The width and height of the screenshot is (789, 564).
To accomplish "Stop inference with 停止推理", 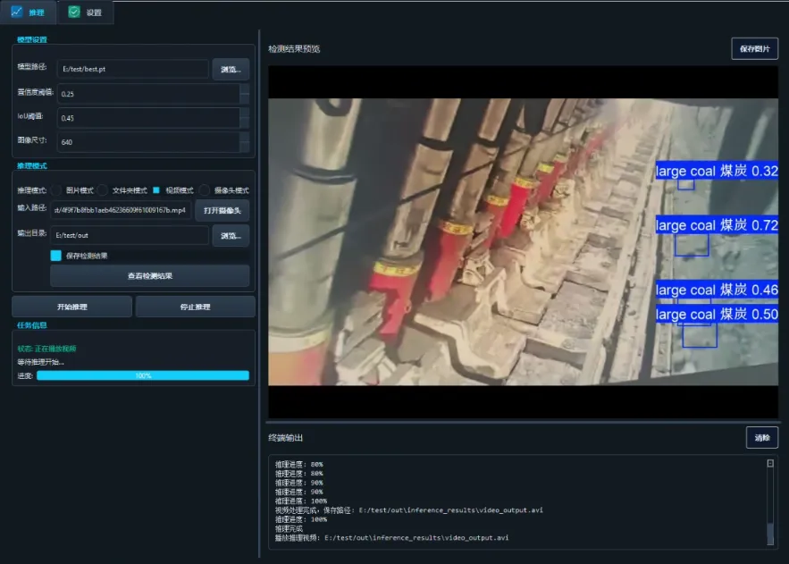I will [195, 307].
